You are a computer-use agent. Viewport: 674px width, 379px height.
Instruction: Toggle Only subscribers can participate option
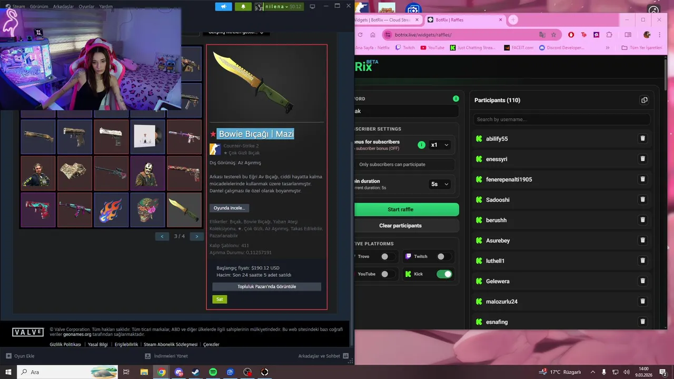pos(404,164)
